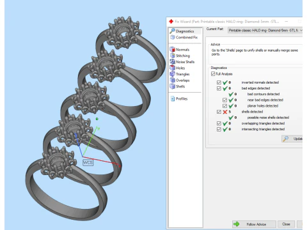Click the red X next to shells detected
The image size is (307, 230).
225,112
